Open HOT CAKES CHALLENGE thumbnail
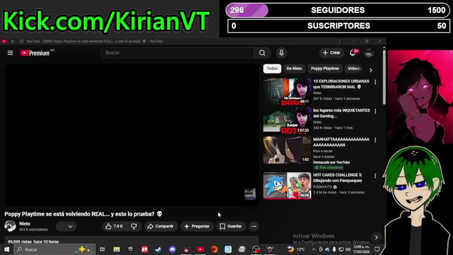Screen dimensions: 453x255 tap(287, 186)
